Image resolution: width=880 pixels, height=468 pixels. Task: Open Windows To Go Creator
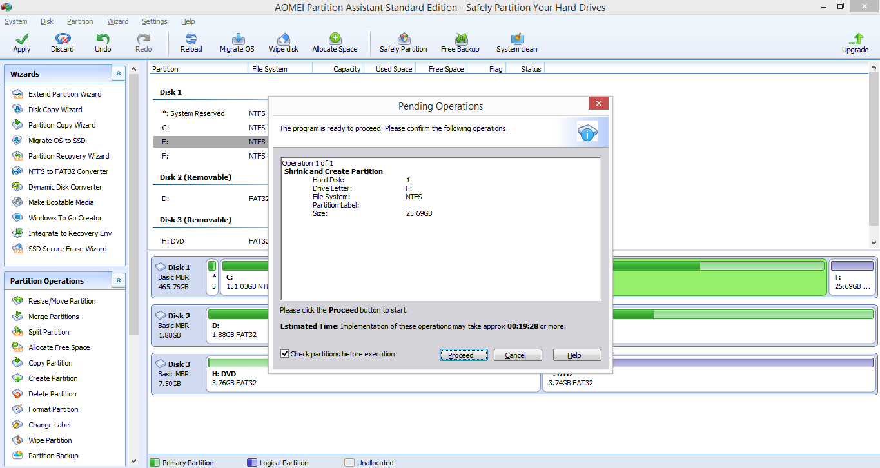(x=64, y=218)
